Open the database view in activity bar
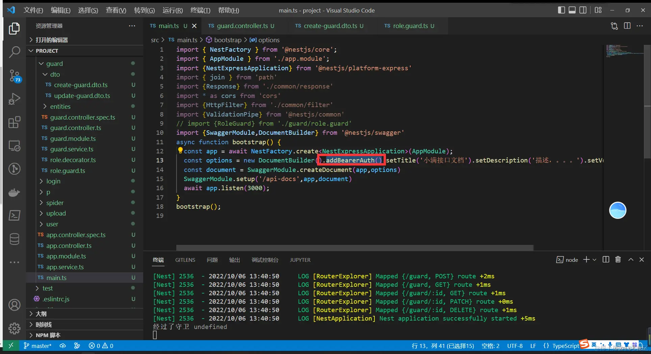651x354 pixels. point(14,239)
